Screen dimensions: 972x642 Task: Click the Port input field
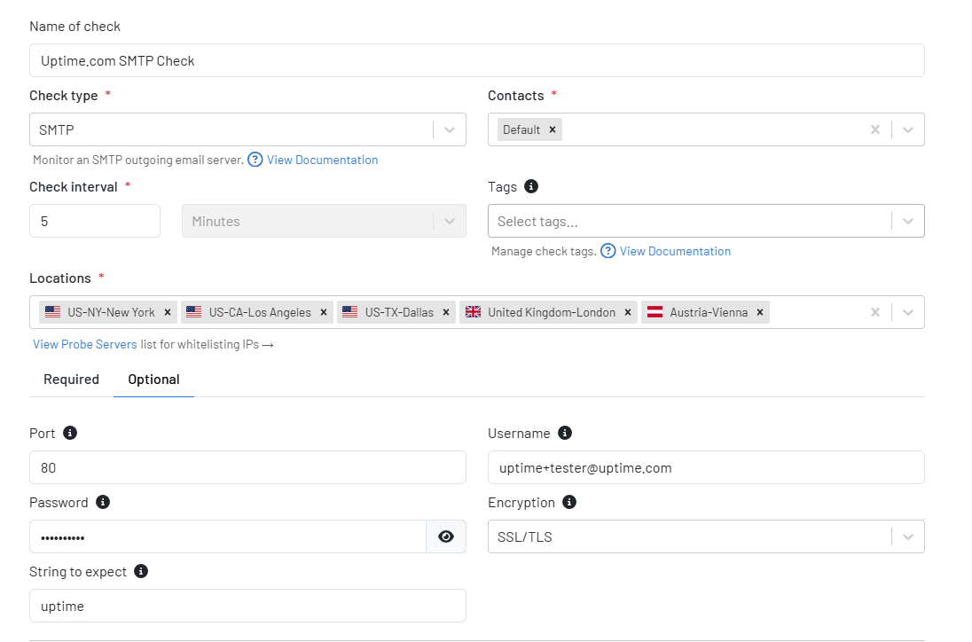coord(247,467)
